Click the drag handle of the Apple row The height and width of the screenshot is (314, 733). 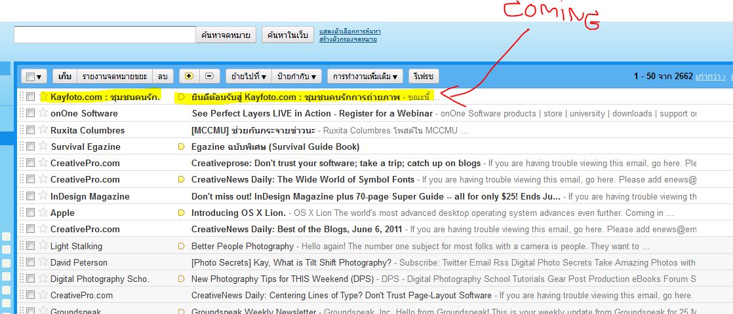21,213
